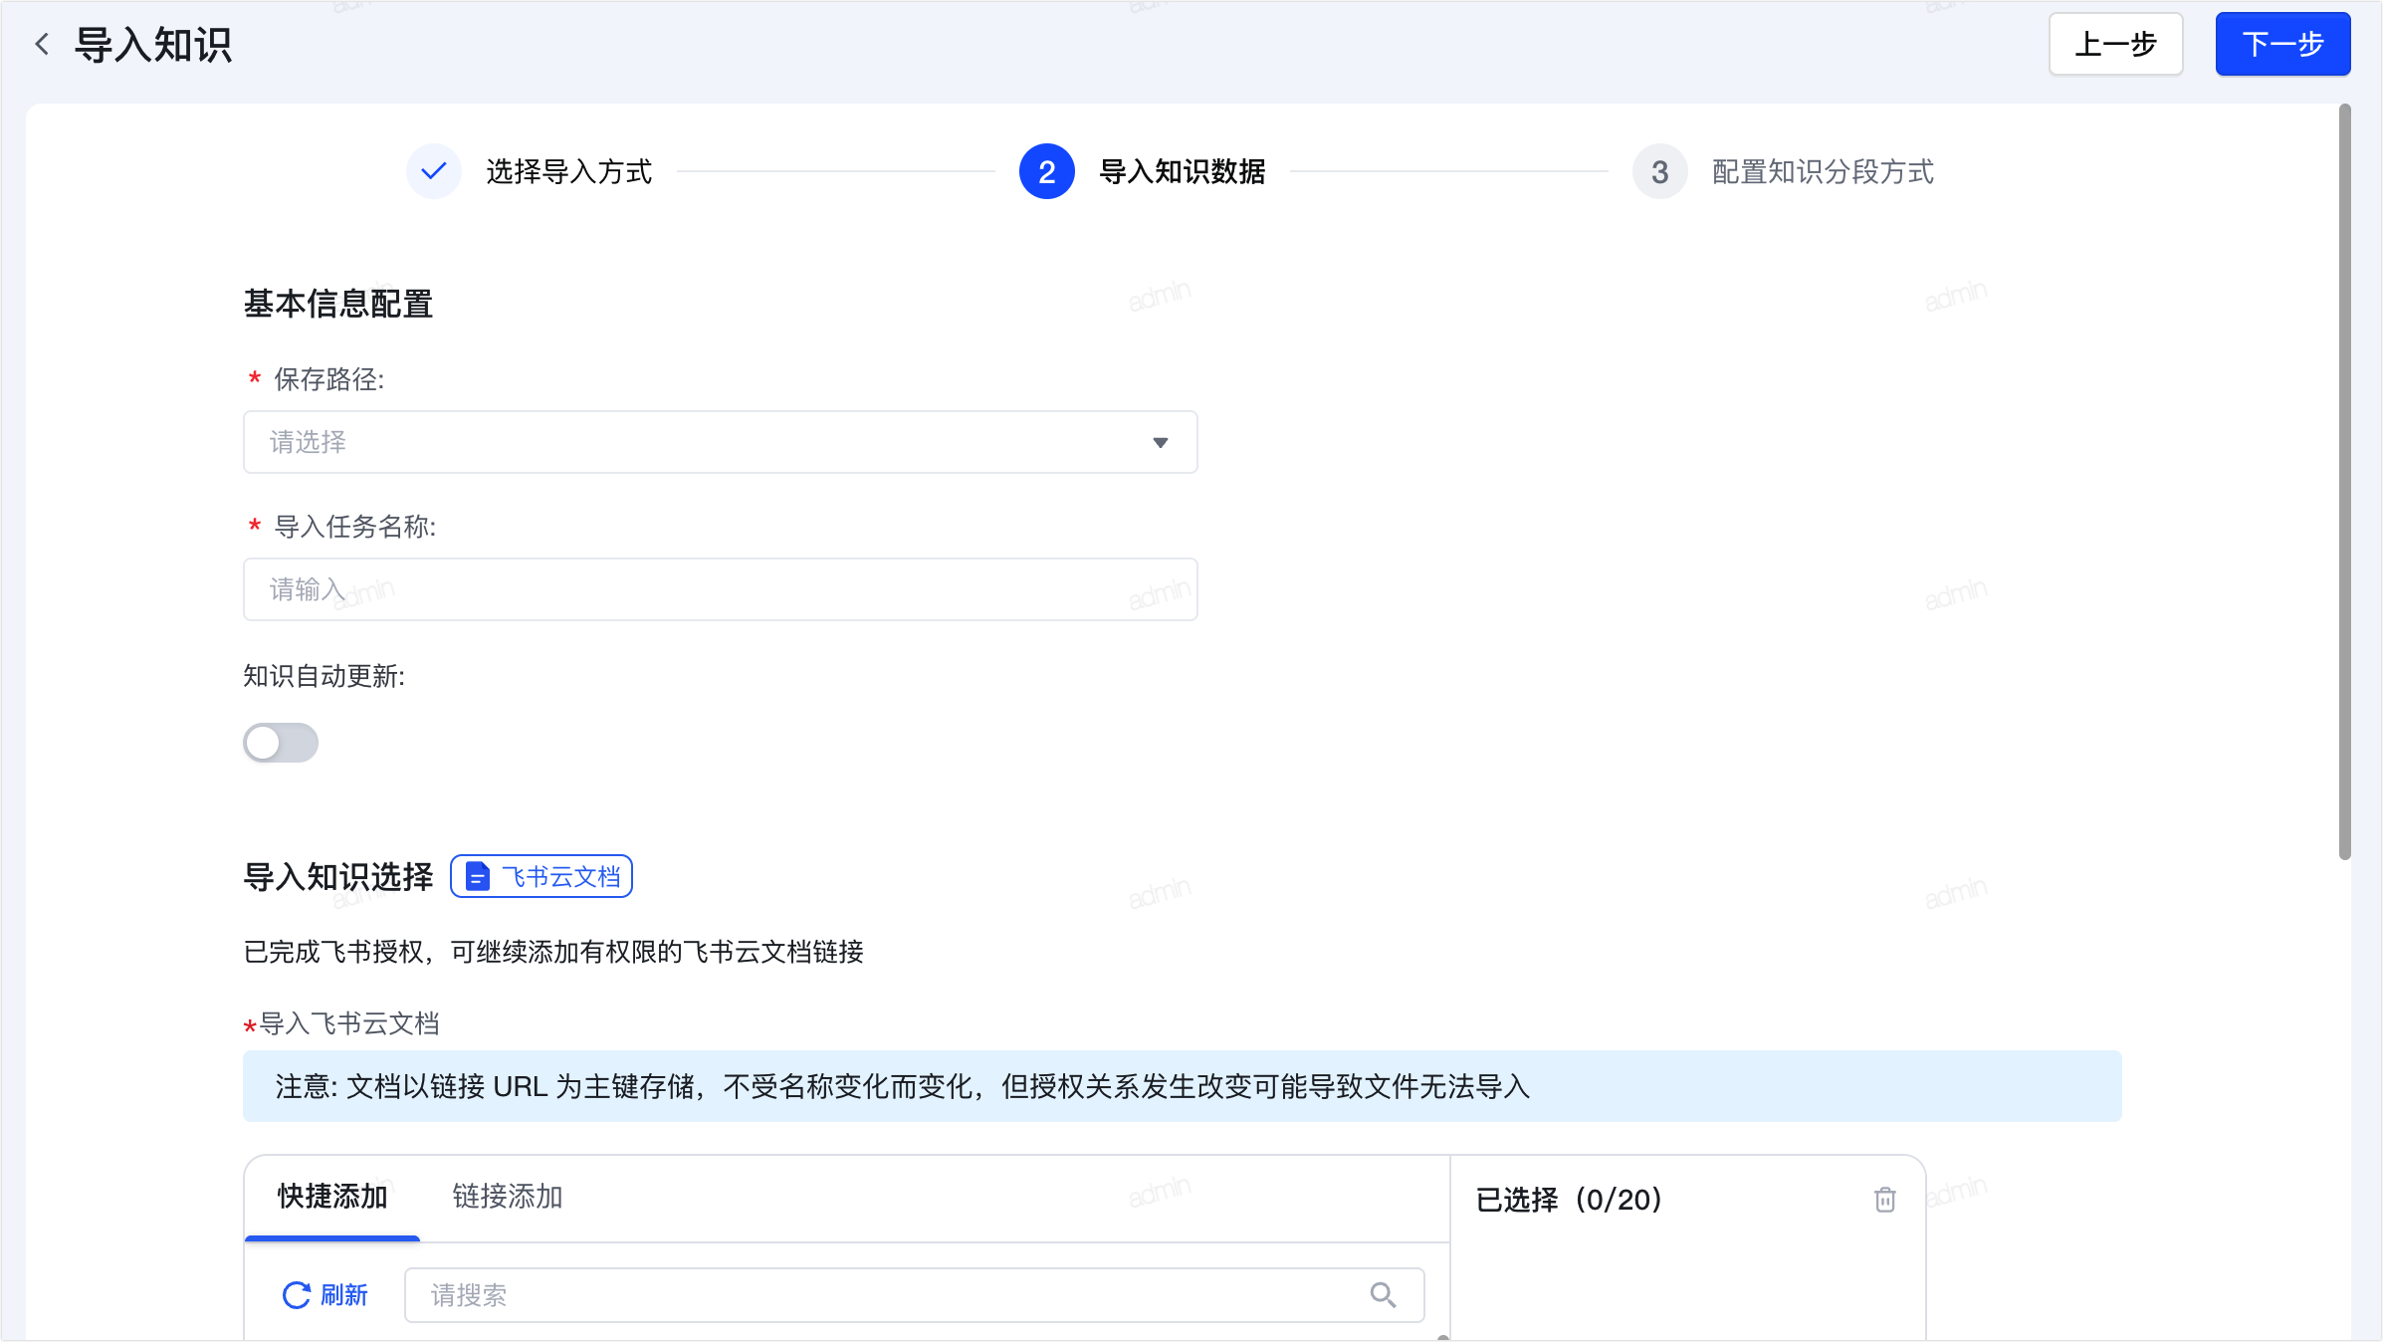
Task: Click the back arrow beside 导入知识
Action: [42, 44]
